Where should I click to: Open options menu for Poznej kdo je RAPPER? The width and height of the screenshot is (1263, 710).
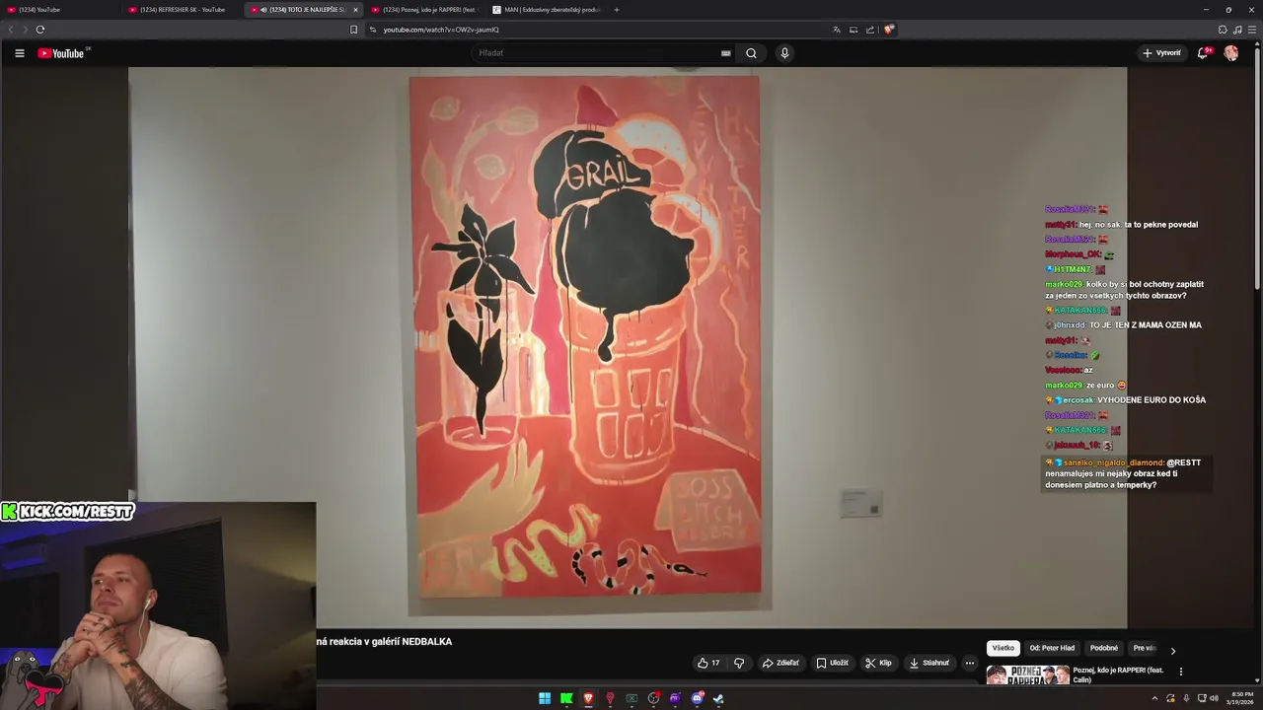pos(1180,672)
